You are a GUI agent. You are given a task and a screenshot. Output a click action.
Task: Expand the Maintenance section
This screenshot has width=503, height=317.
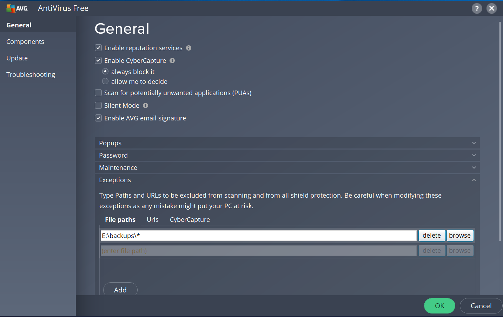[287, 168]
